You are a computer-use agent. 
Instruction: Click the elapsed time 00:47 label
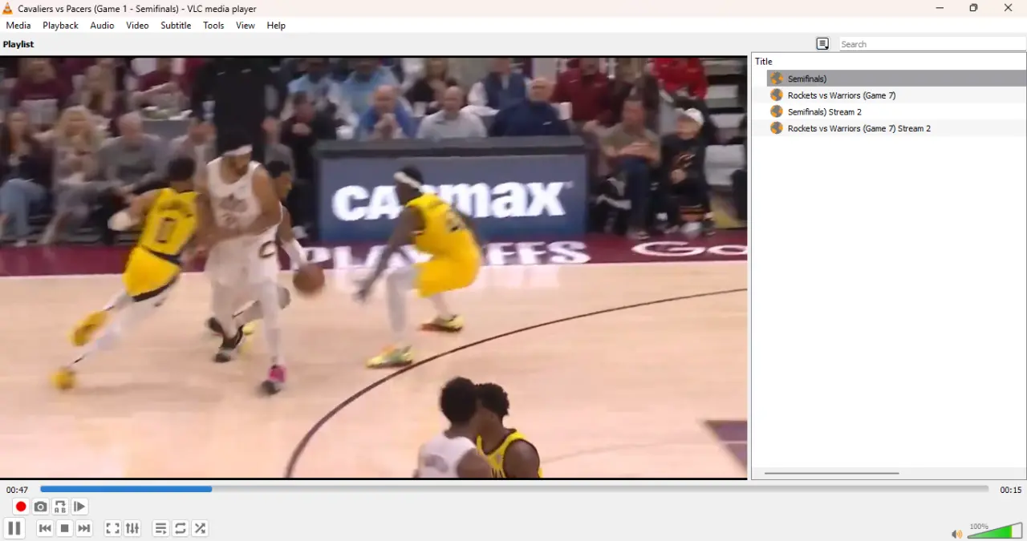click(18, 490)
